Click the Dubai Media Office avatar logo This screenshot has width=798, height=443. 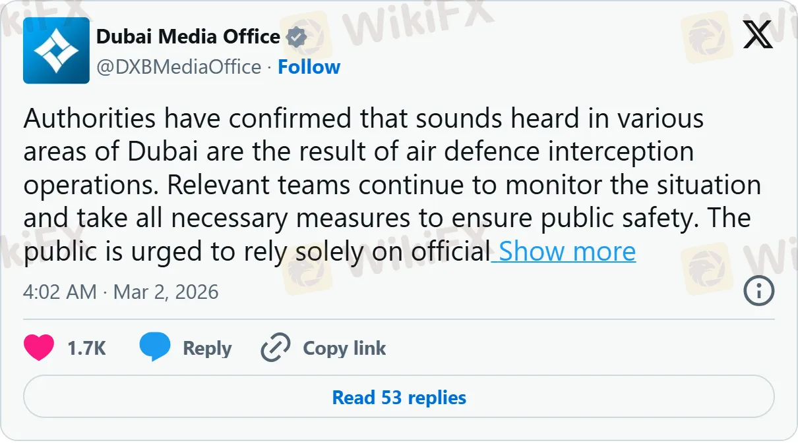pyautogui.click(x=56, y=51)
